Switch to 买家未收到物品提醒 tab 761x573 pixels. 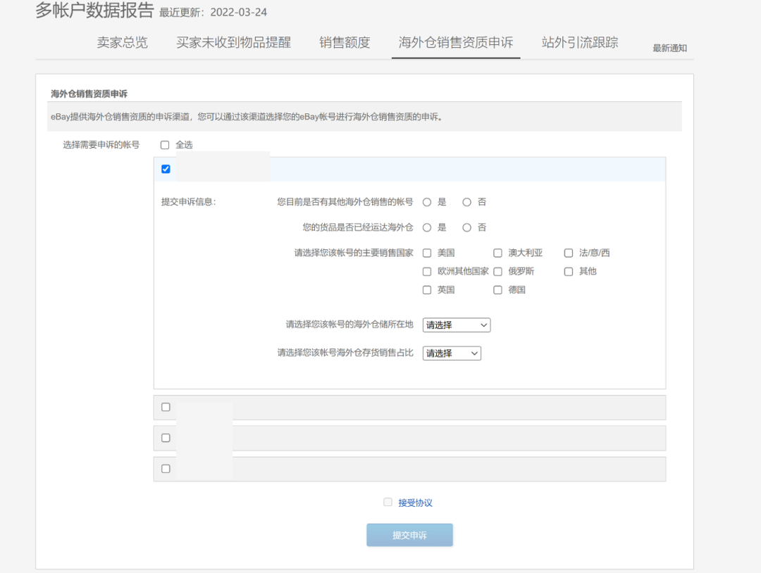pyautogui.click(x=233, y=42)
